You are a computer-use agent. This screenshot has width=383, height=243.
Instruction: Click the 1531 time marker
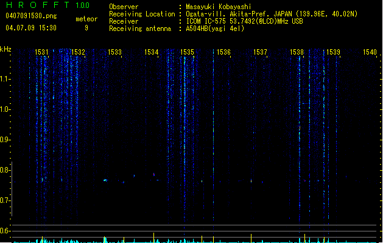(x=41, y=52)
